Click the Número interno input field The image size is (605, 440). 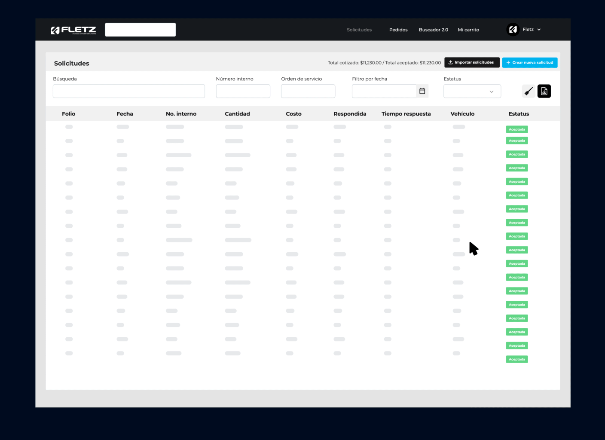coord(243,91)
